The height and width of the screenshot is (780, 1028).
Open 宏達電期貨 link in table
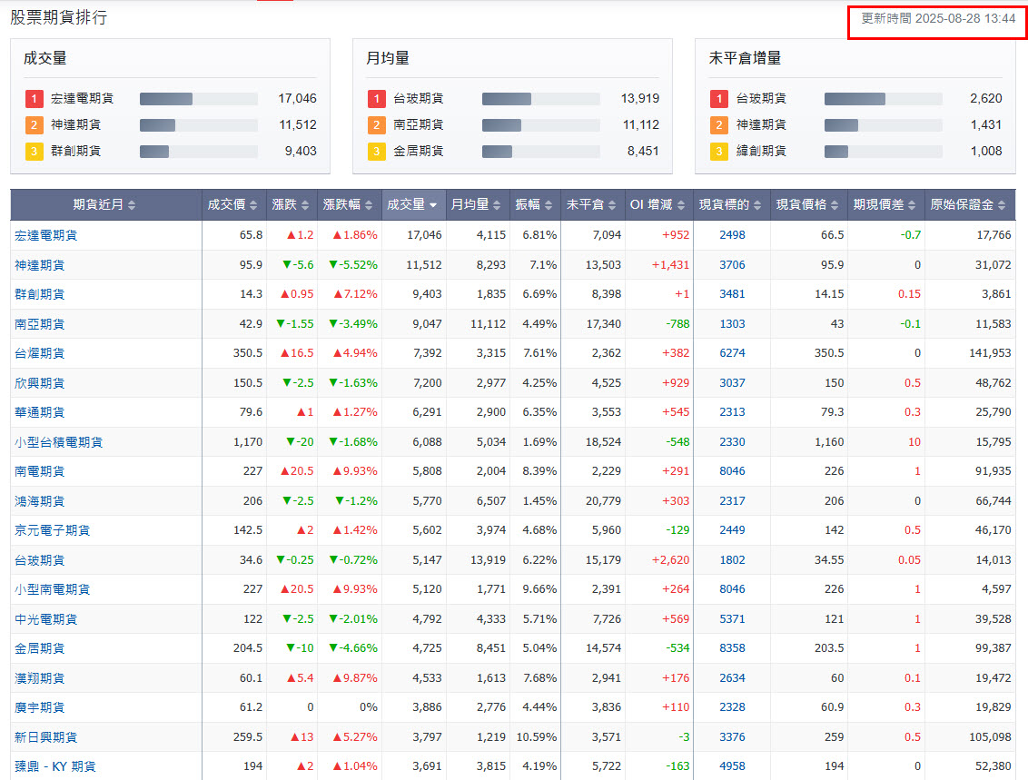coord(46,235)
